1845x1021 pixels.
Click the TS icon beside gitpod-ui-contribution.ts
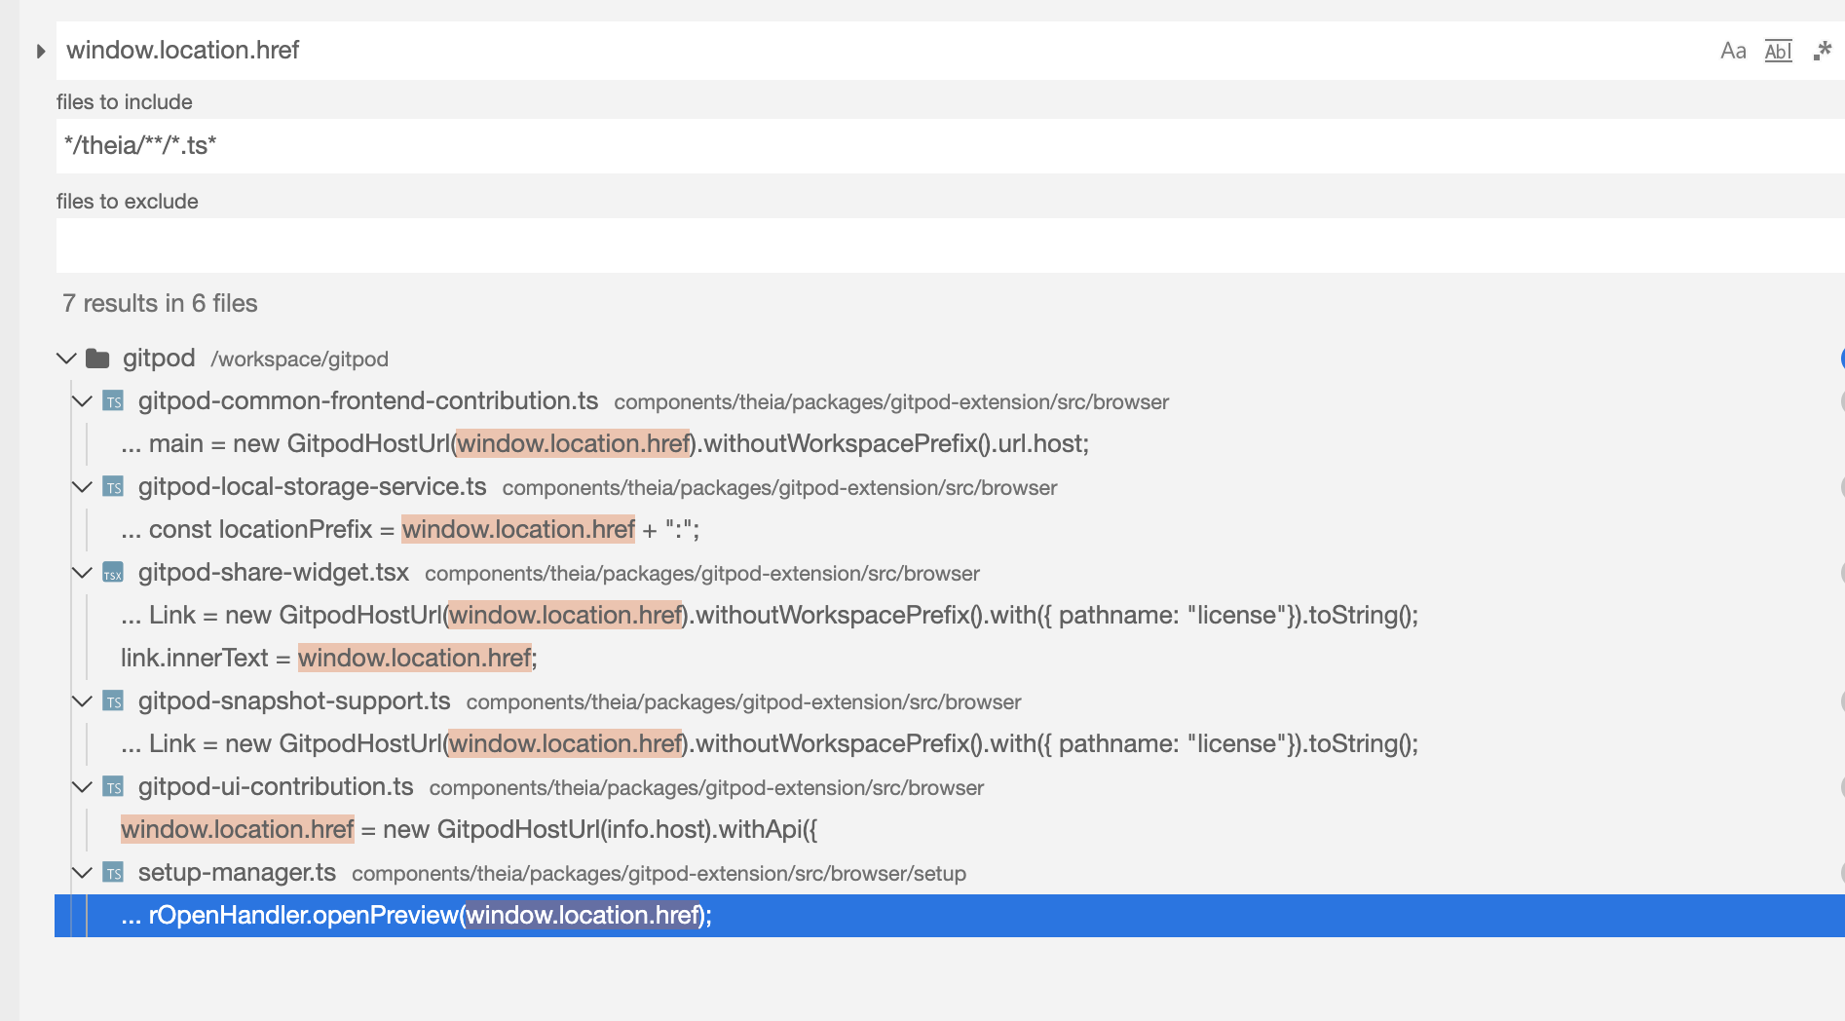tap(112, 786)
